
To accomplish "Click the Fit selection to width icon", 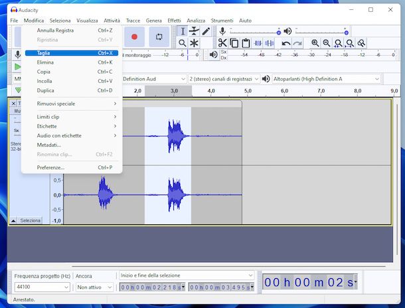I will point(338,43).
